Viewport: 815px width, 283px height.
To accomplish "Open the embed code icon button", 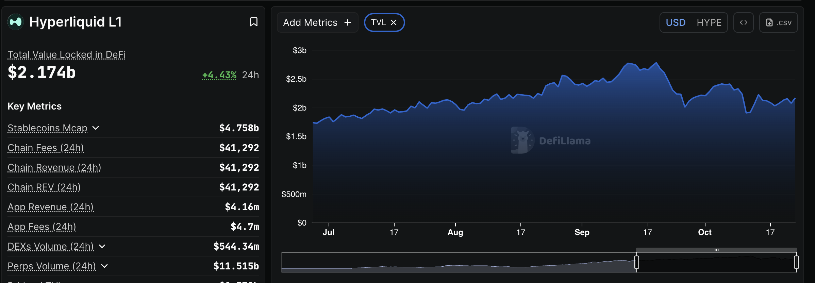I will tap(743, 22).
